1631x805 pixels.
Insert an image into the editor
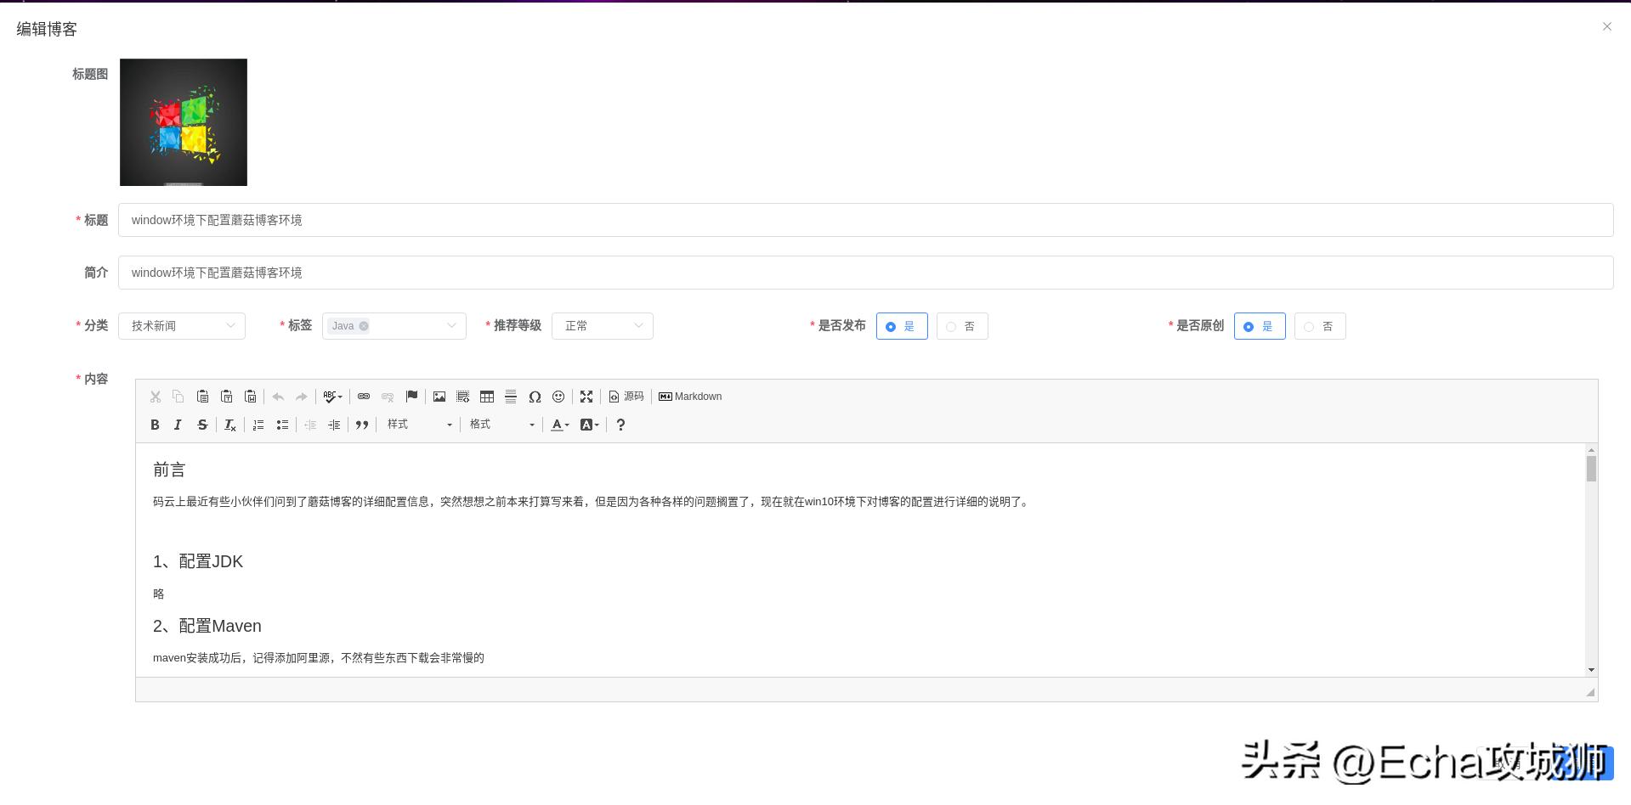439,396
